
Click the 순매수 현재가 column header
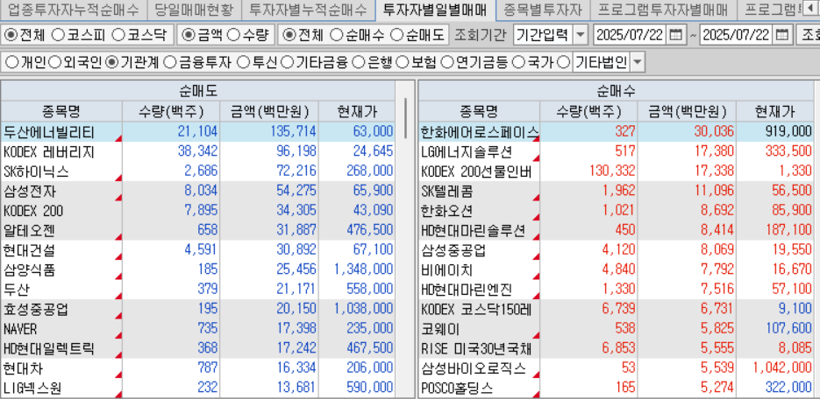(774, 112)
